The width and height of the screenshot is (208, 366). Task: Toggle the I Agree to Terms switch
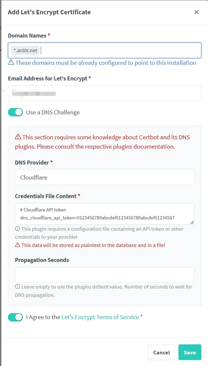[x=15, y=317]
